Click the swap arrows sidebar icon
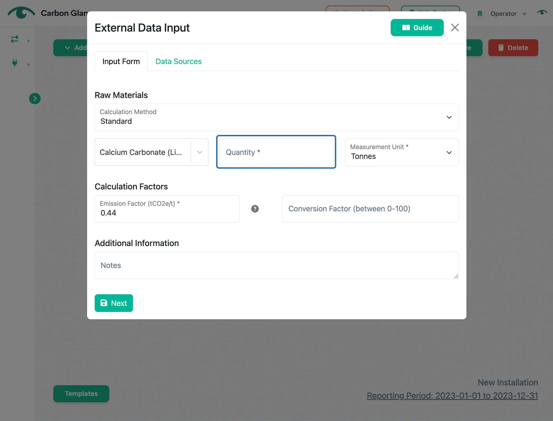Screen dimensions: 553x421 [15, 39]
